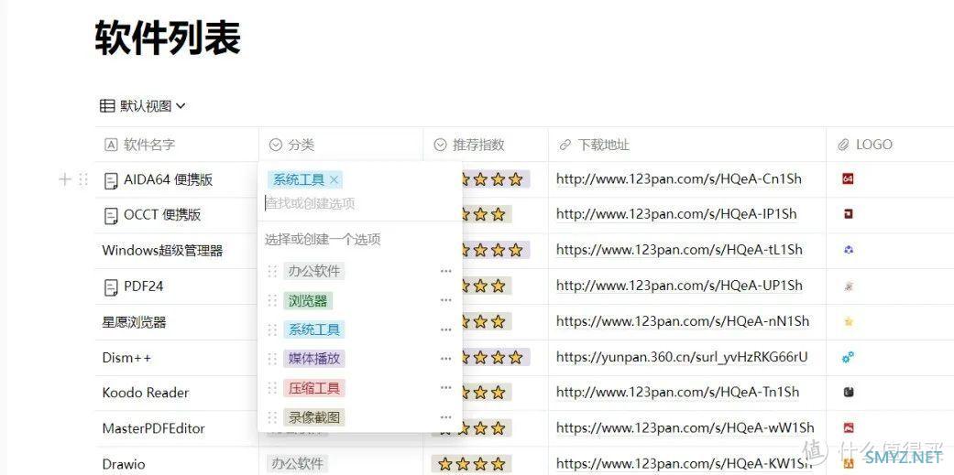
Task: Click the Windows超级管理器 logo thumbnail
Action: (848, 250)
